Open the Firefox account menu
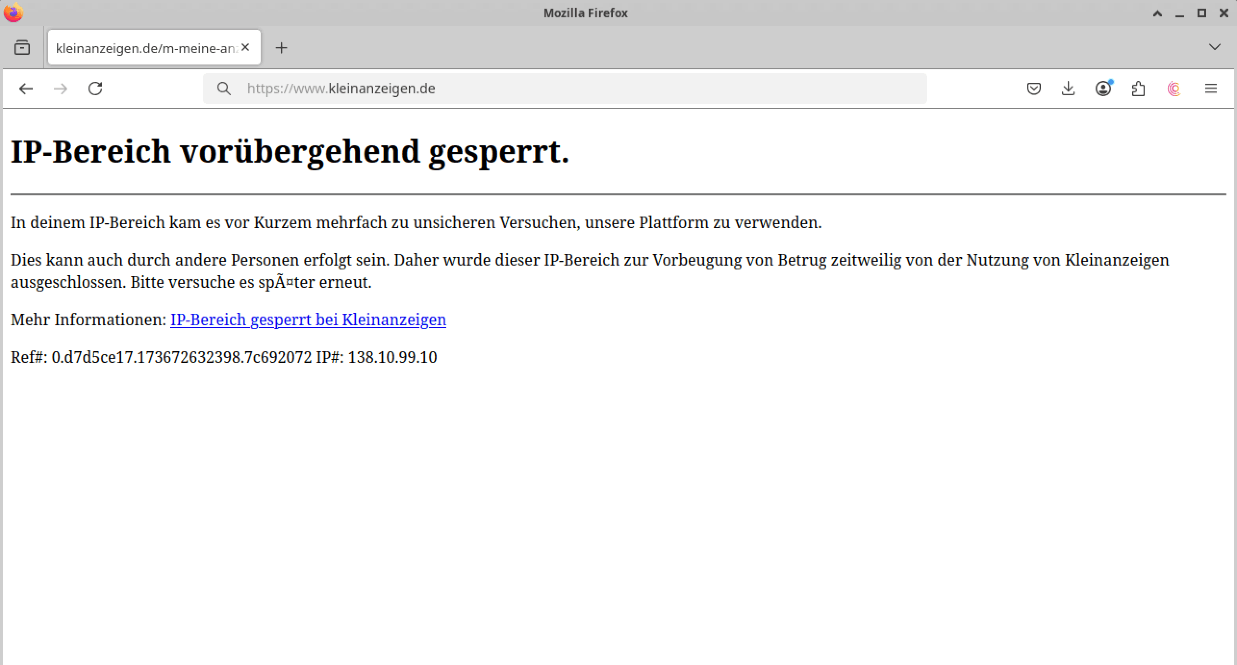The image size is (1237, 665). (1103, 89)
